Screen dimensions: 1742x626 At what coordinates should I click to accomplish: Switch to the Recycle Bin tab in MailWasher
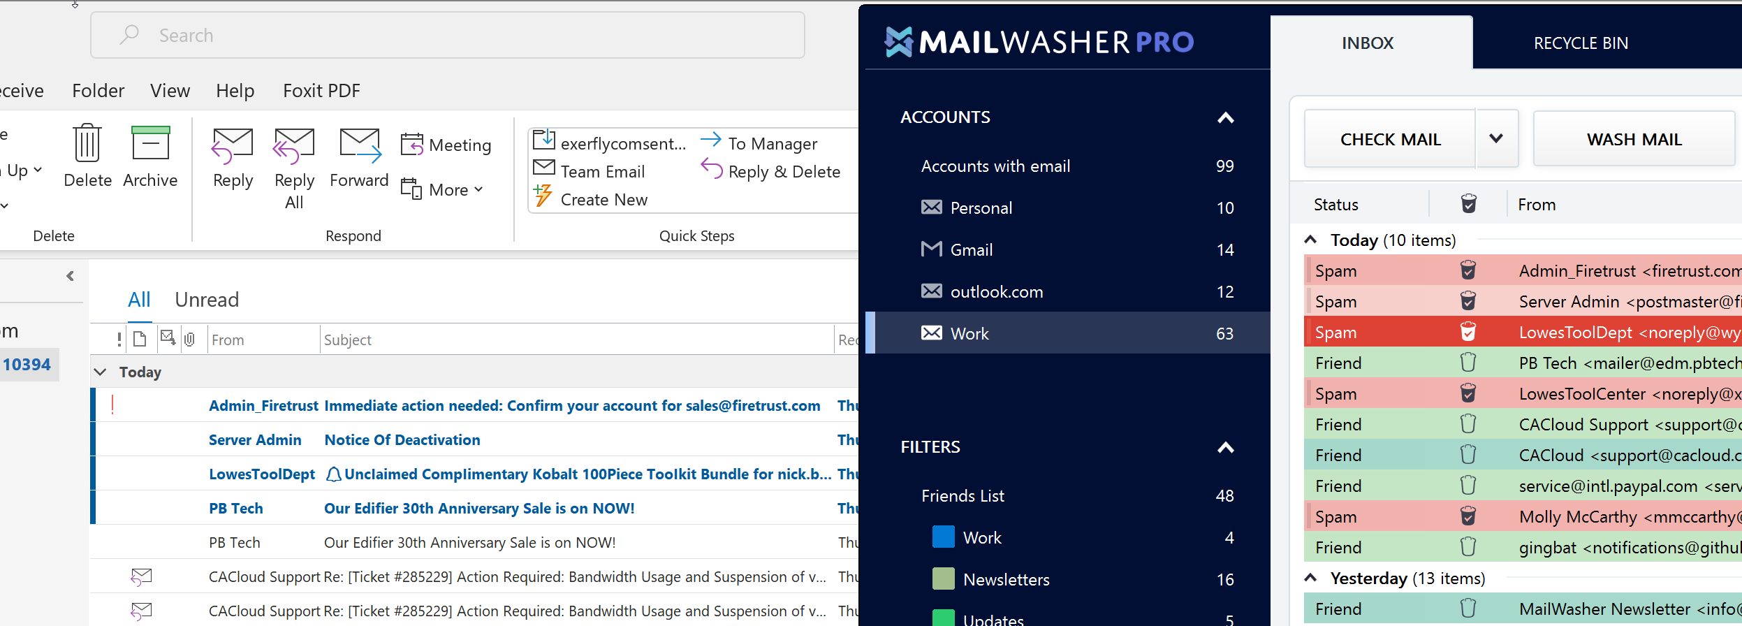coord(1581,43)
